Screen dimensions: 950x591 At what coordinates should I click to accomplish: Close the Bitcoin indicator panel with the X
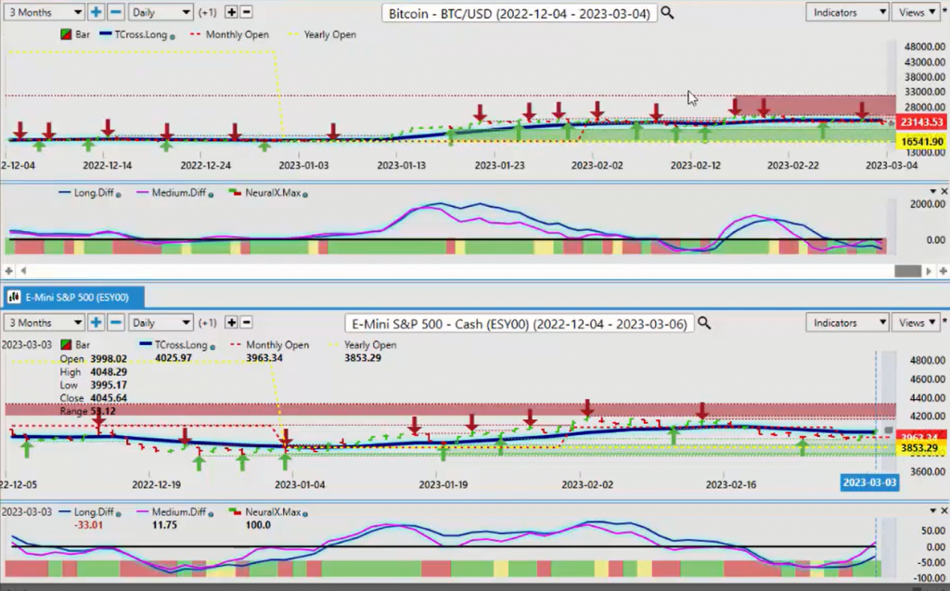coord(944,191)
